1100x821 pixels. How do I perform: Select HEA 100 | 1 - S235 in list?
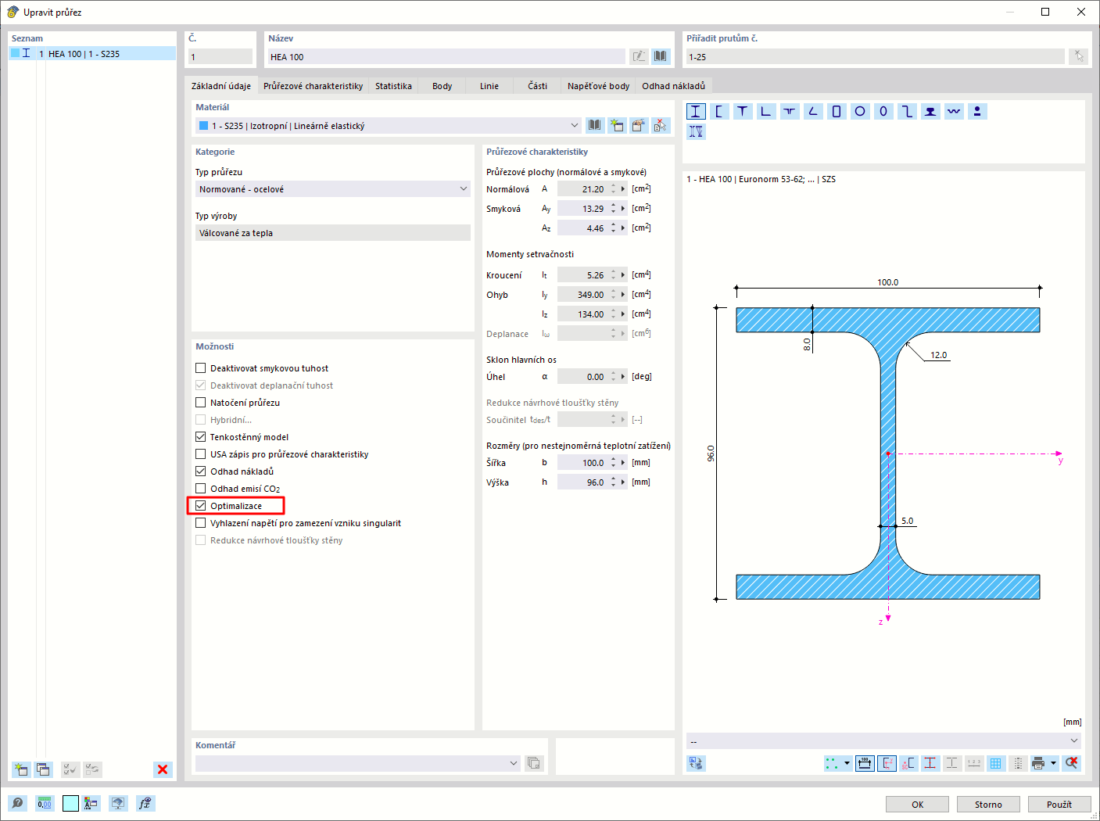click(x=92, y=54)
